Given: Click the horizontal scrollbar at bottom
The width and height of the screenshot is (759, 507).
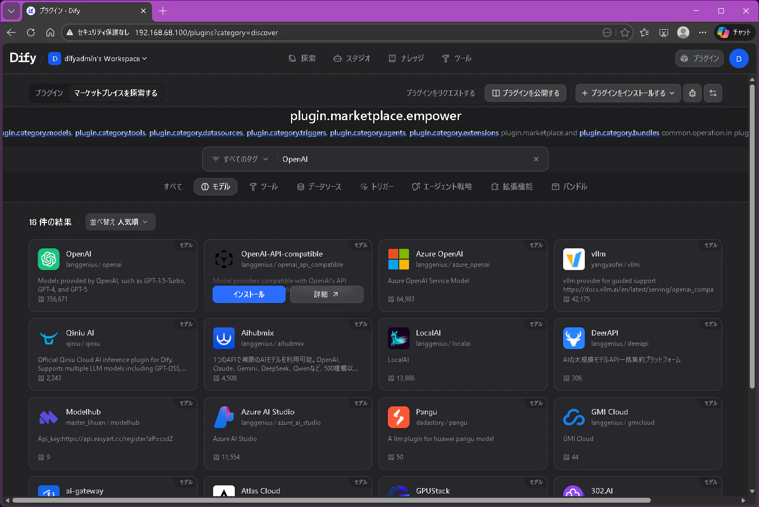Looking at the screenshot, I should point(331,501).
